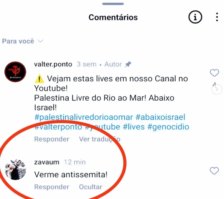Hide zavaum's comment with Ocultar
Viewport: 224px width, 199px height.
[x=91, y=187]
